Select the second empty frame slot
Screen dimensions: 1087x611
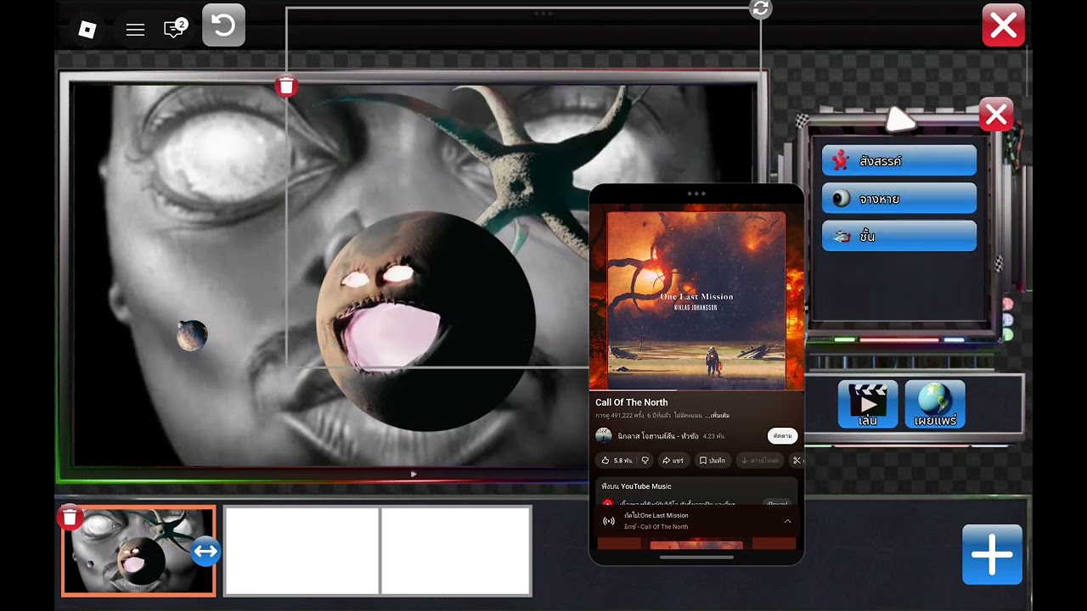pyautogui.click(x=301, y=551)
